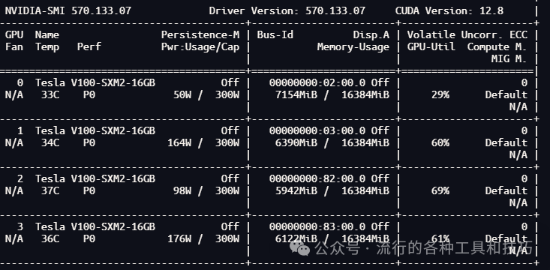Viewport: 550px width, 270px height.
Task: Click power usage 176W / 300W
Action: point(203,239)
